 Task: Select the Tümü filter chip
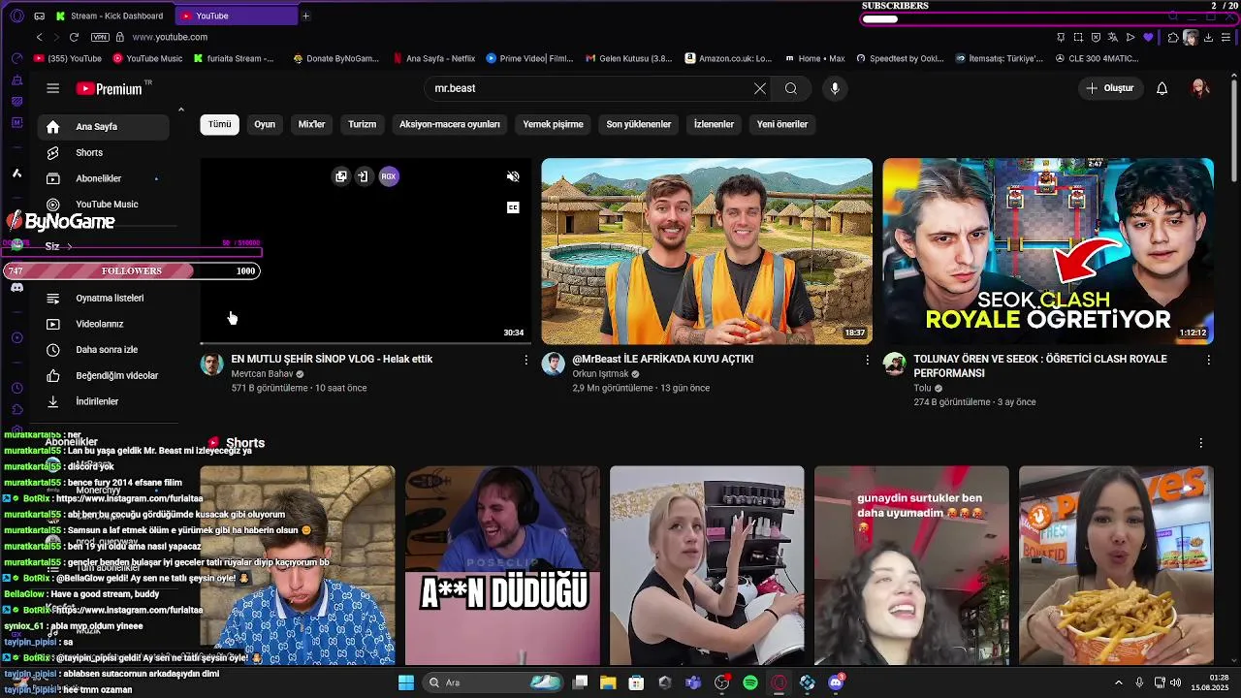[220, 124]
